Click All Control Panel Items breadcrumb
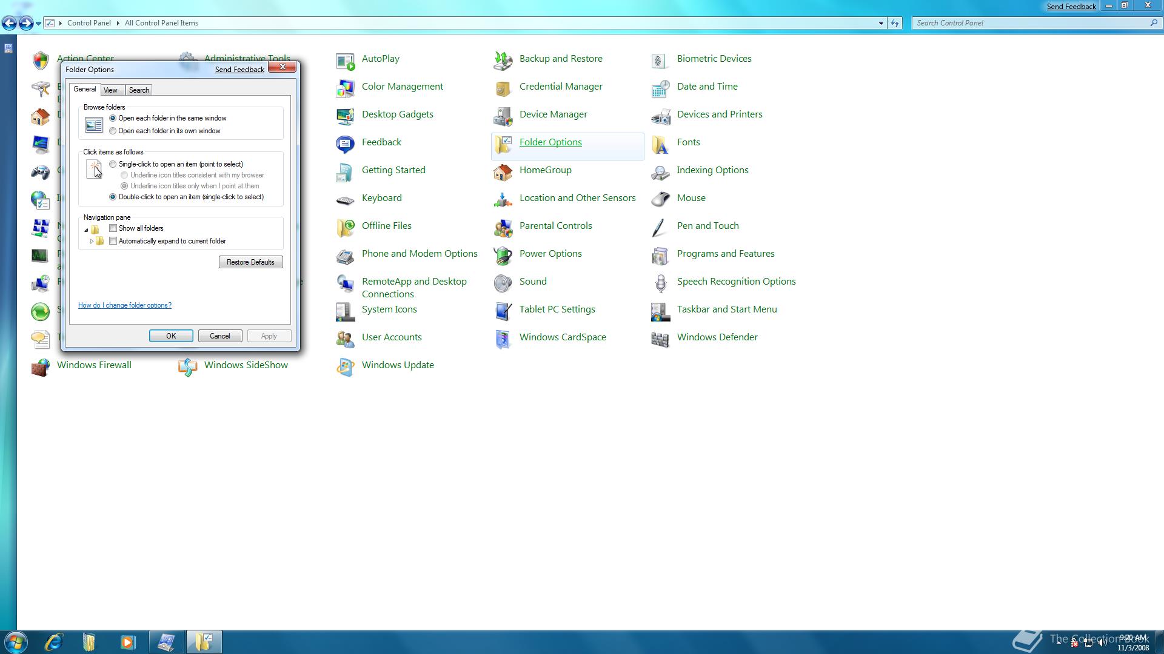1164x654 pixels. pyautogui.click(x=161, y=23)
